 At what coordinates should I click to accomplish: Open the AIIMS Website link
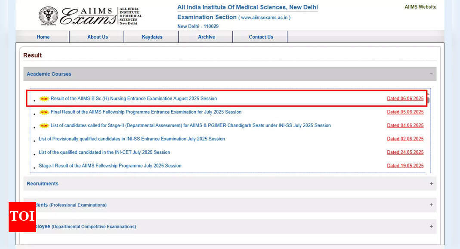(x=420, y=7)
